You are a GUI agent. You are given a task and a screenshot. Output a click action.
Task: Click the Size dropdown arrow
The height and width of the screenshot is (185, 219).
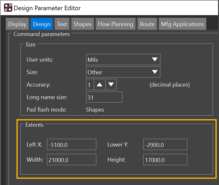coord(155,72)
